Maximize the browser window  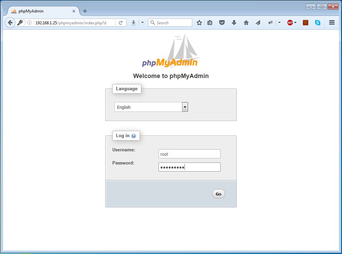pos(322,6)
